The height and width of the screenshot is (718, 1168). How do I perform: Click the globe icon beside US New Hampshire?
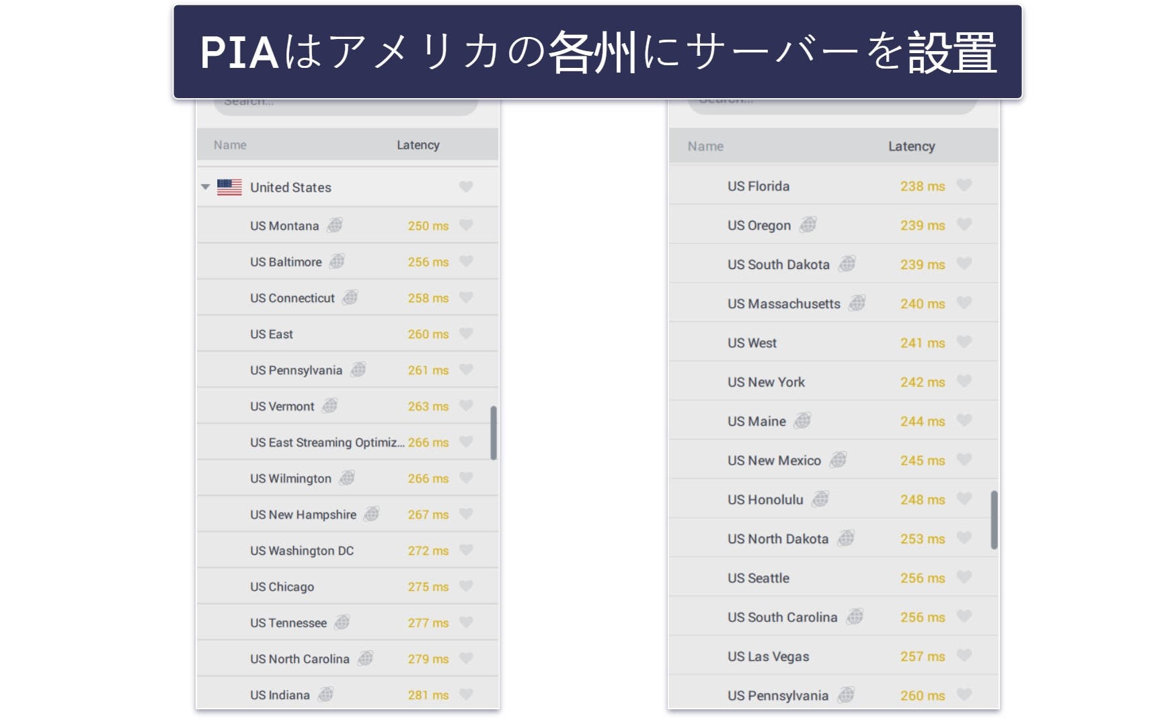pos(372,514)
